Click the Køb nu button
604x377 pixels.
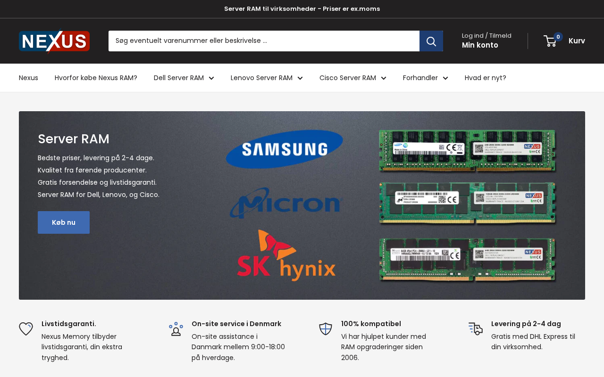click(64, 222)
